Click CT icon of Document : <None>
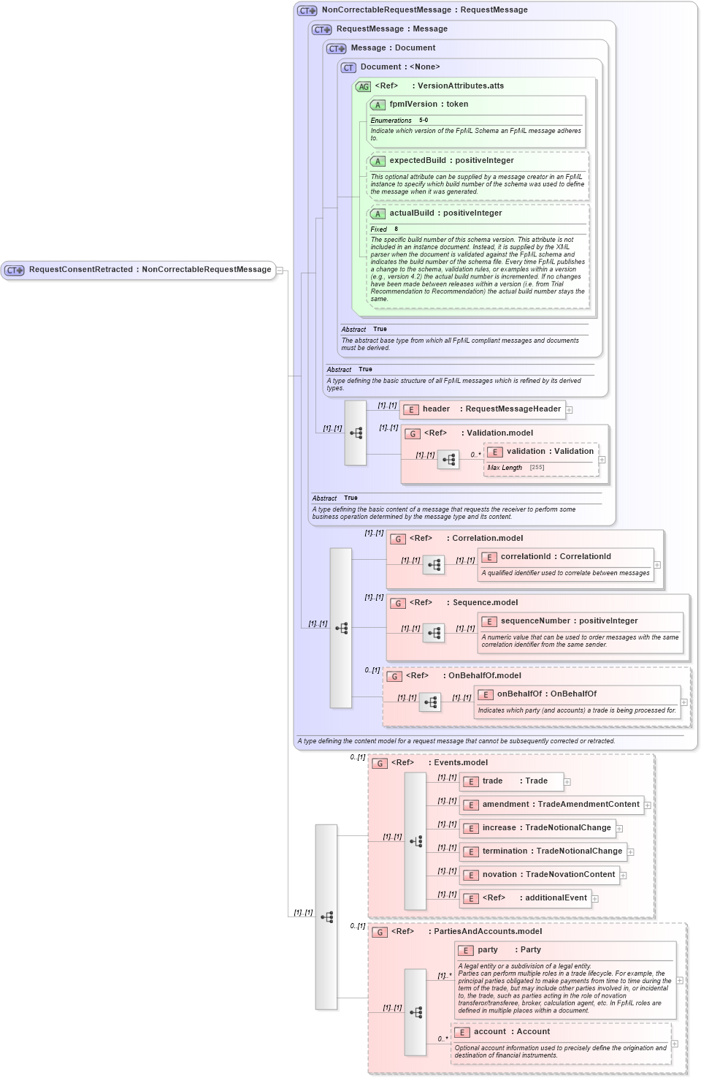Image resolution: width=701 pixels, height=1078 pixels. point(348,68)
